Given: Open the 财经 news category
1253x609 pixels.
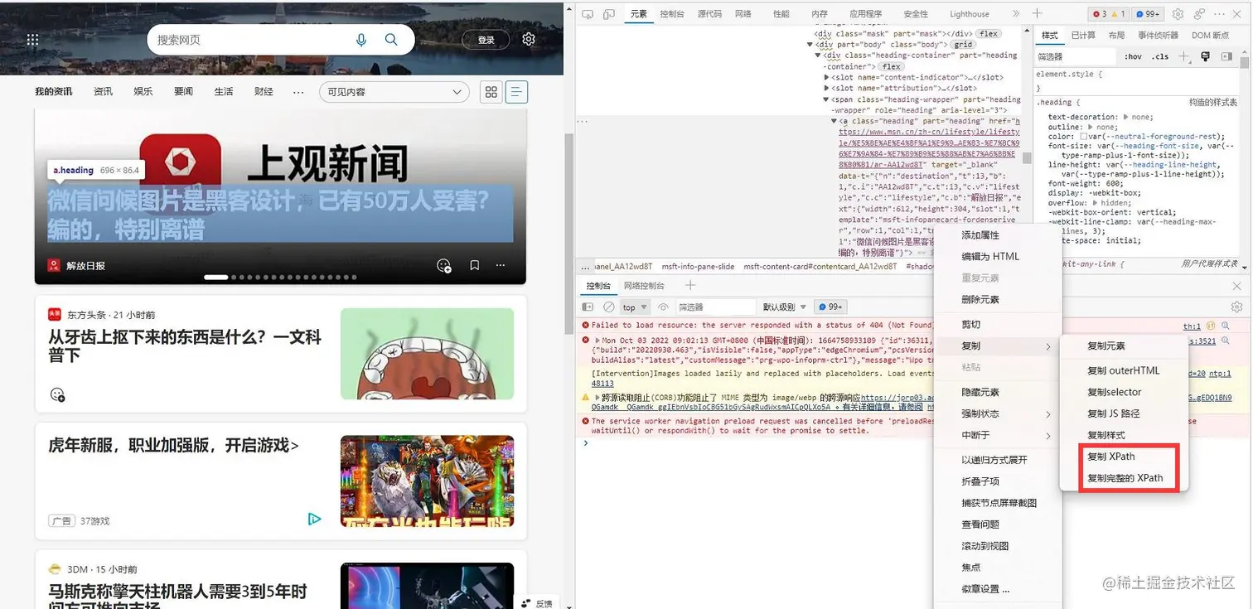Looking at the screenshot, I should 264,92.
